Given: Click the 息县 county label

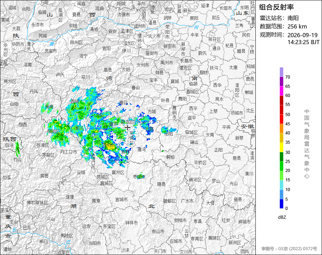Looking at the screenshot, I should [237, 158].
